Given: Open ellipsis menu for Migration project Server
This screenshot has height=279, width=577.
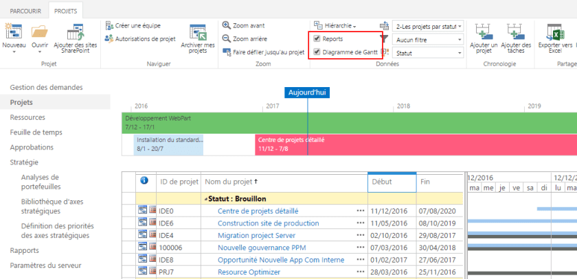Looking at the screenshot, I should tap(361, 235).
